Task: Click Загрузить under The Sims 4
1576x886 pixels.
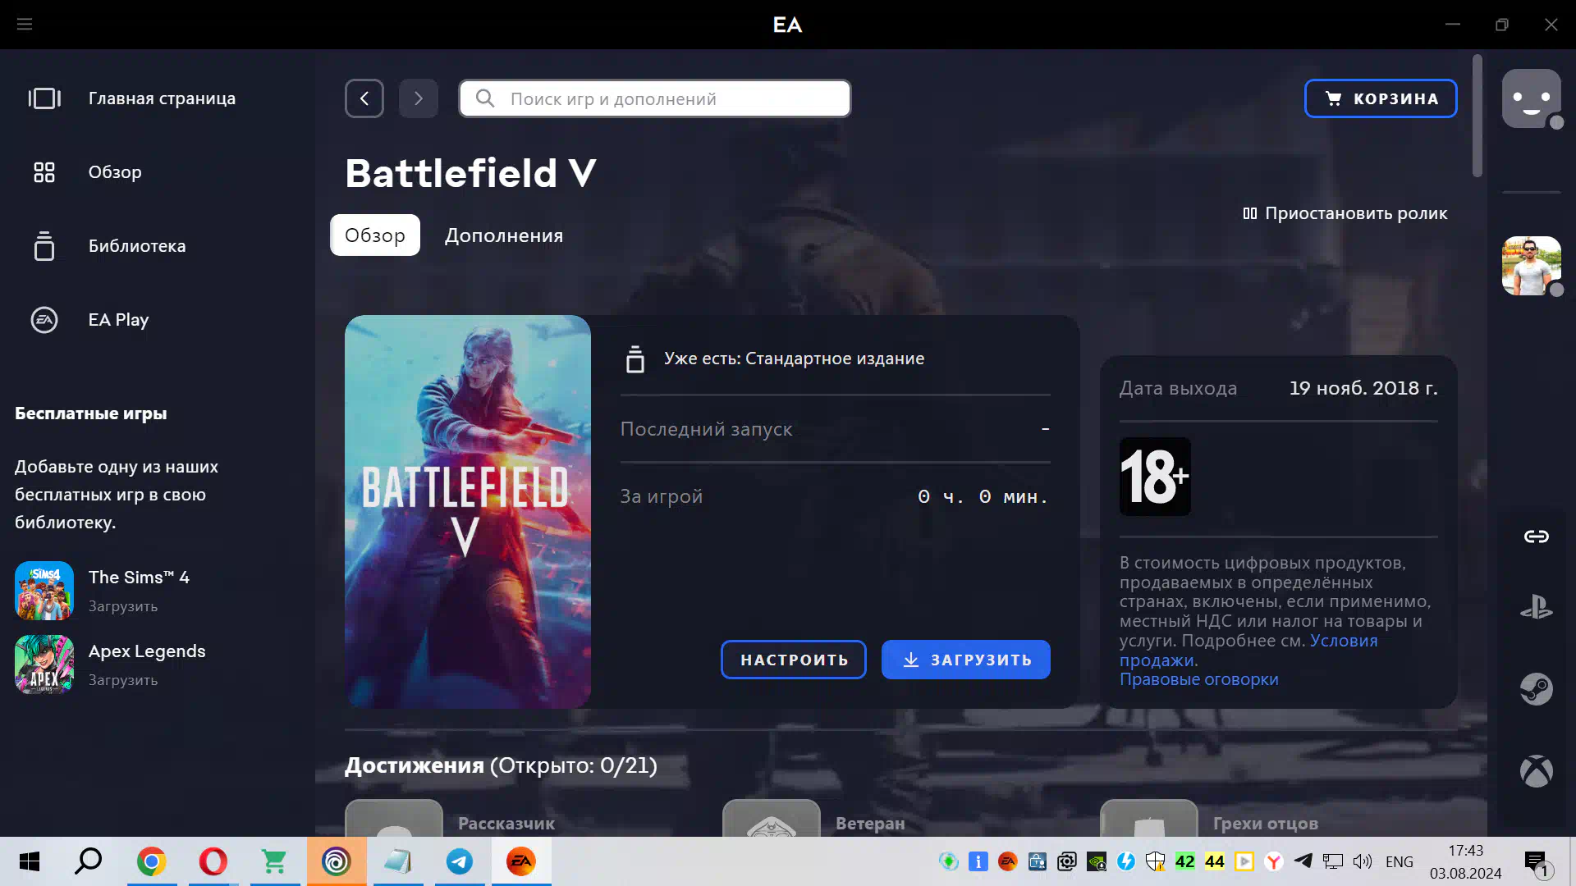Action: point(123,606)
